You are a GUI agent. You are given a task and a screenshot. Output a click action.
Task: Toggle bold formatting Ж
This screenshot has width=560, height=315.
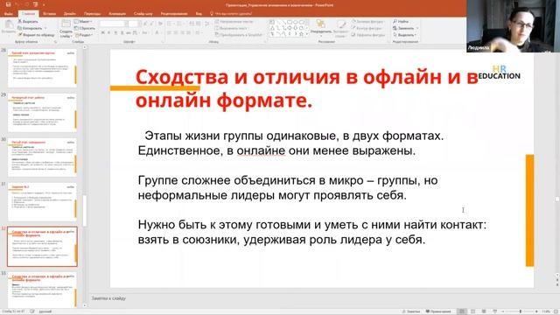click(103, 33)
